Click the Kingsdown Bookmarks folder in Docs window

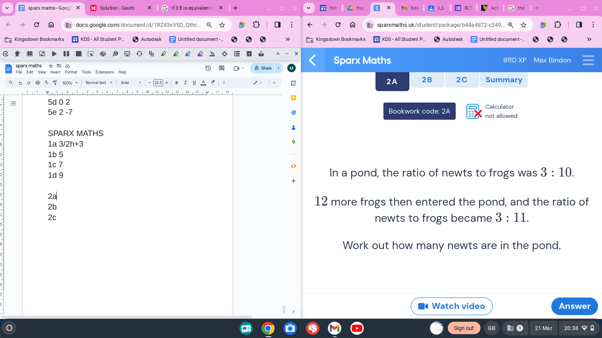click(34, 39)
